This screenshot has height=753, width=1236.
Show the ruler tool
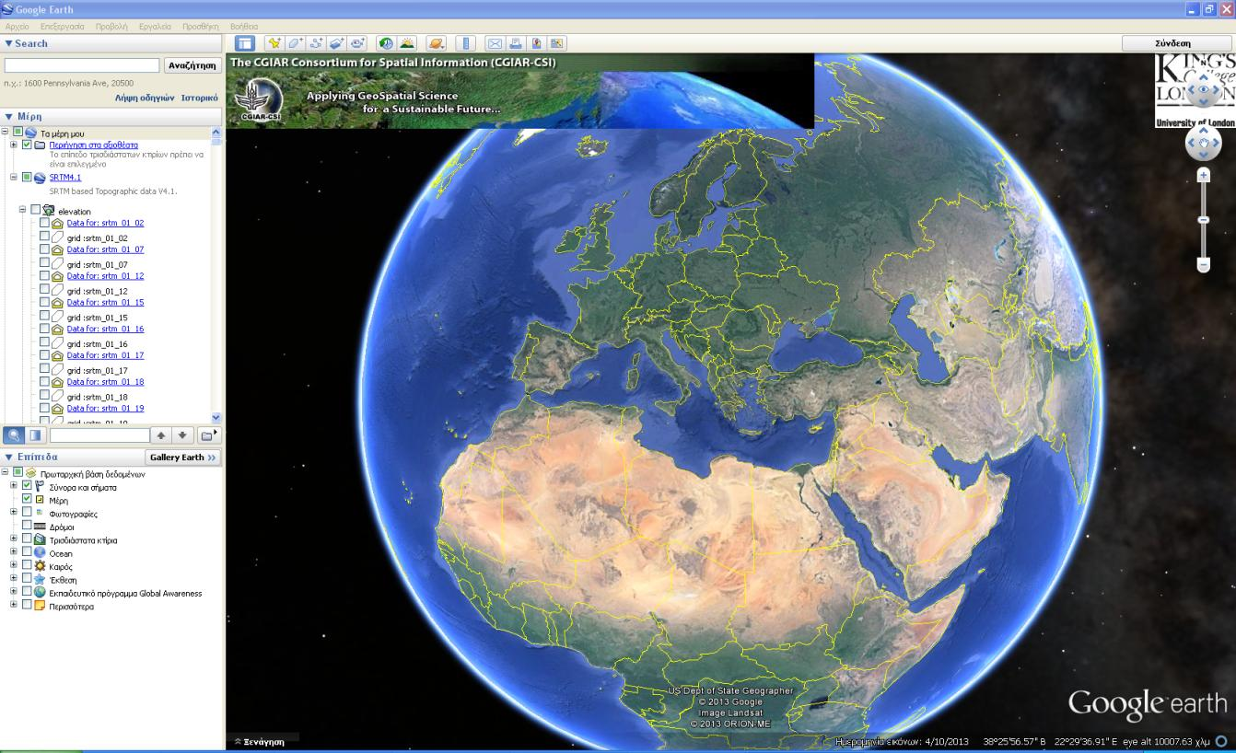point(465,43)
